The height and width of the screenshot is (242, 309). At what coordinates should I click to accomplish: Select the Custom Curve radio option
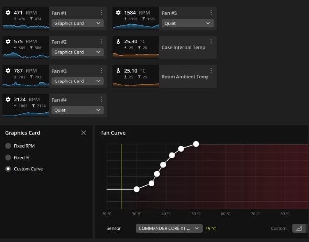pos(8,169)
